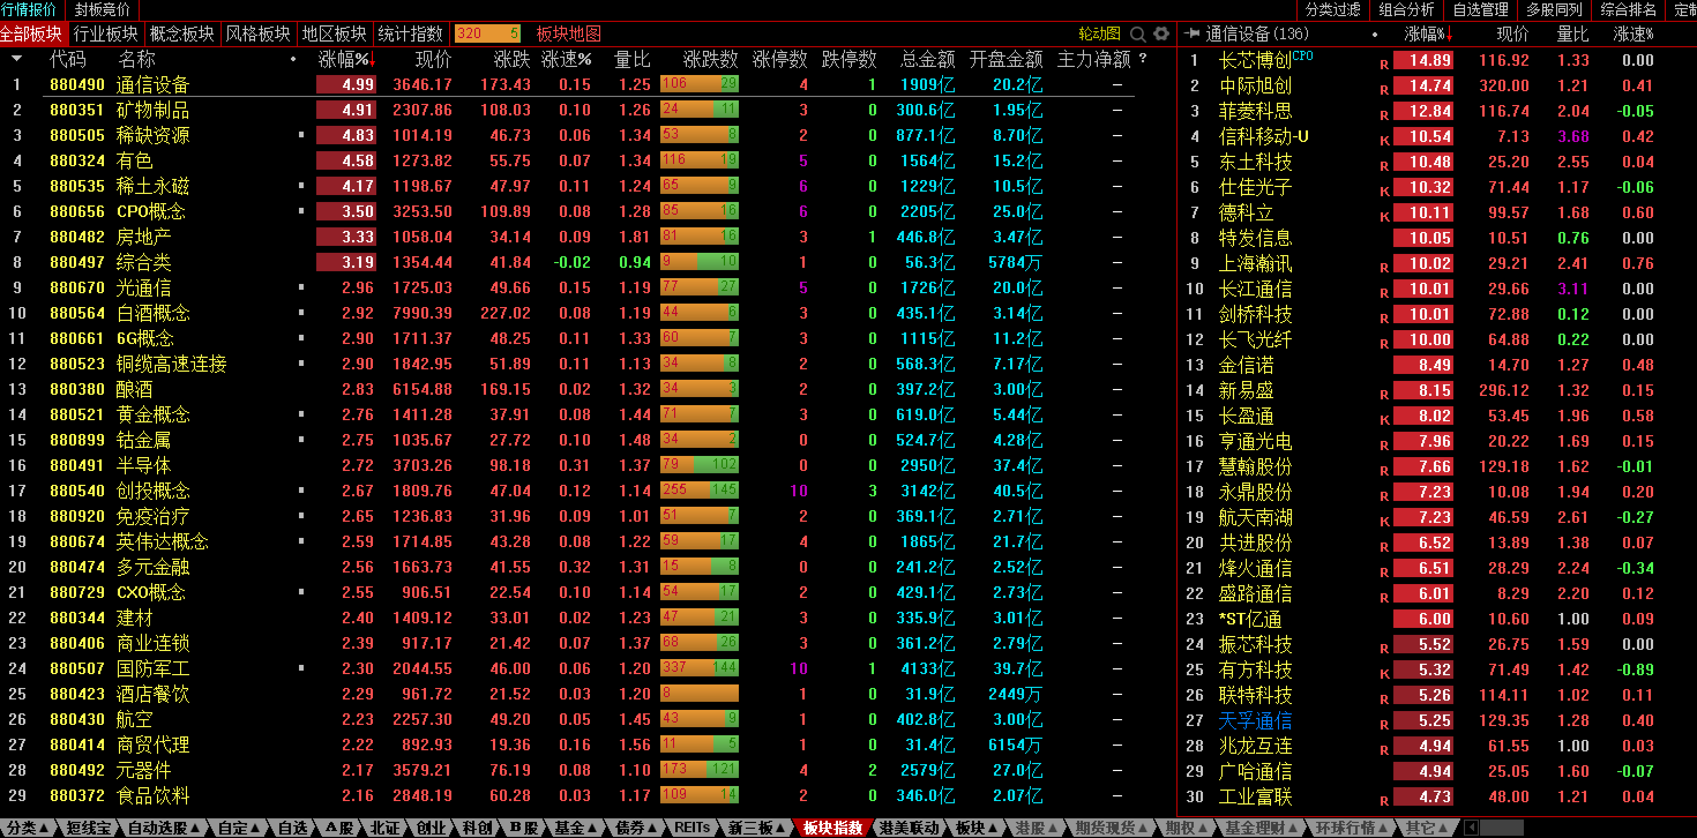Expand the 分类 bottom tab menu

(28, 828)
